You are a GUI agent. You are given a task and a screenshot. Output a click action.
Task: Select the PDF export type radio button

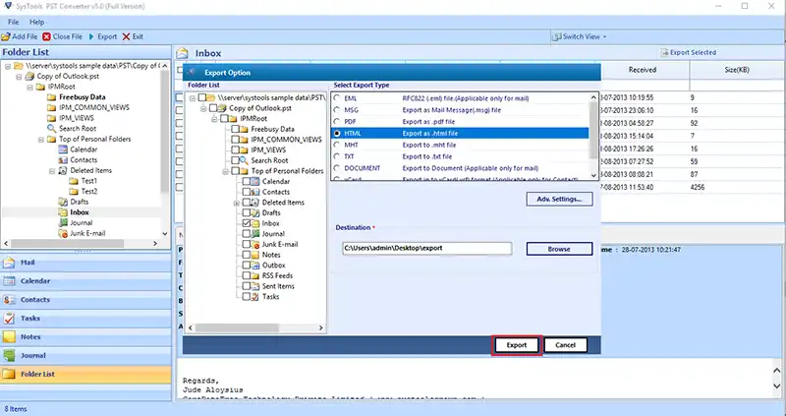tap(337, 121)
